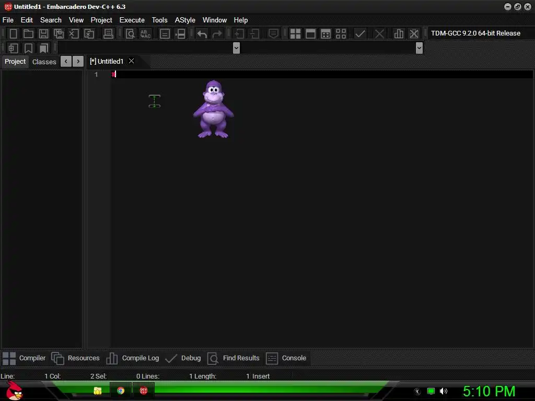Open the Window menu
The height and width of the screenshot is (401, 535).
pyautogui.click(x=215, y=20)
